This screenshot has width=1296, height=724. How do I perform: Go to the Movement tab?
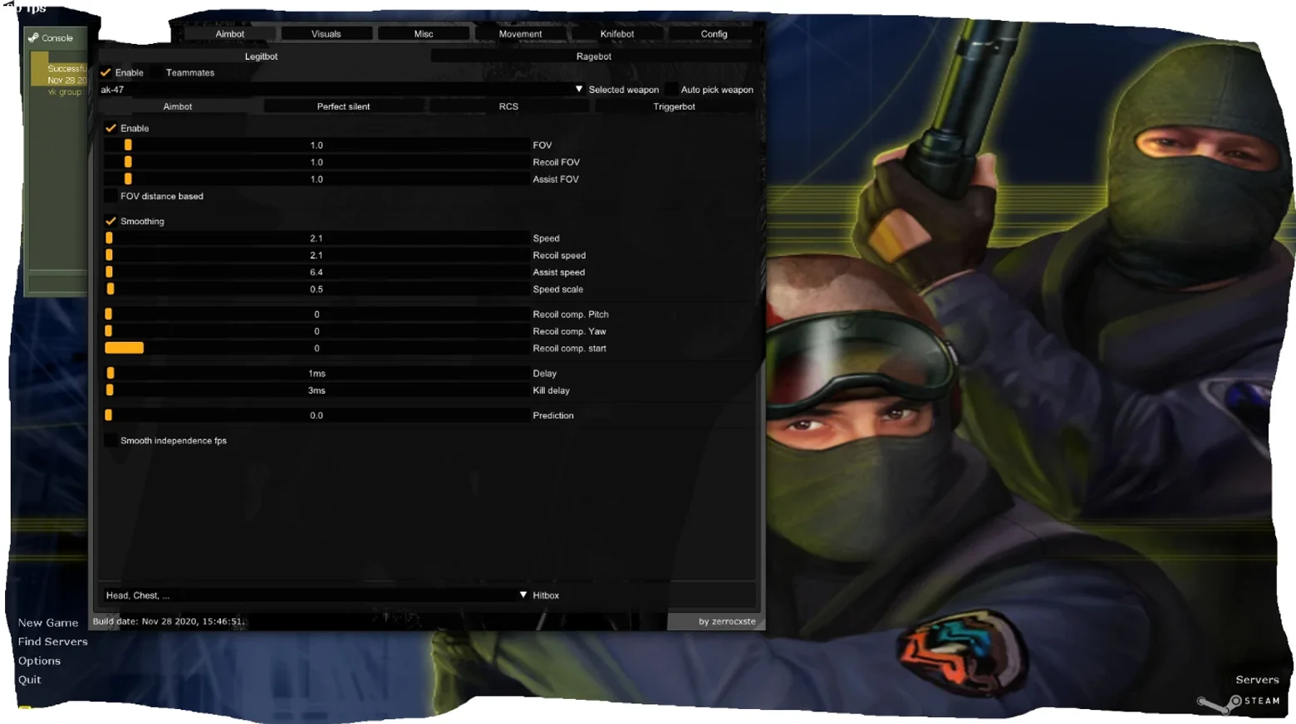[x=521, y=34]
